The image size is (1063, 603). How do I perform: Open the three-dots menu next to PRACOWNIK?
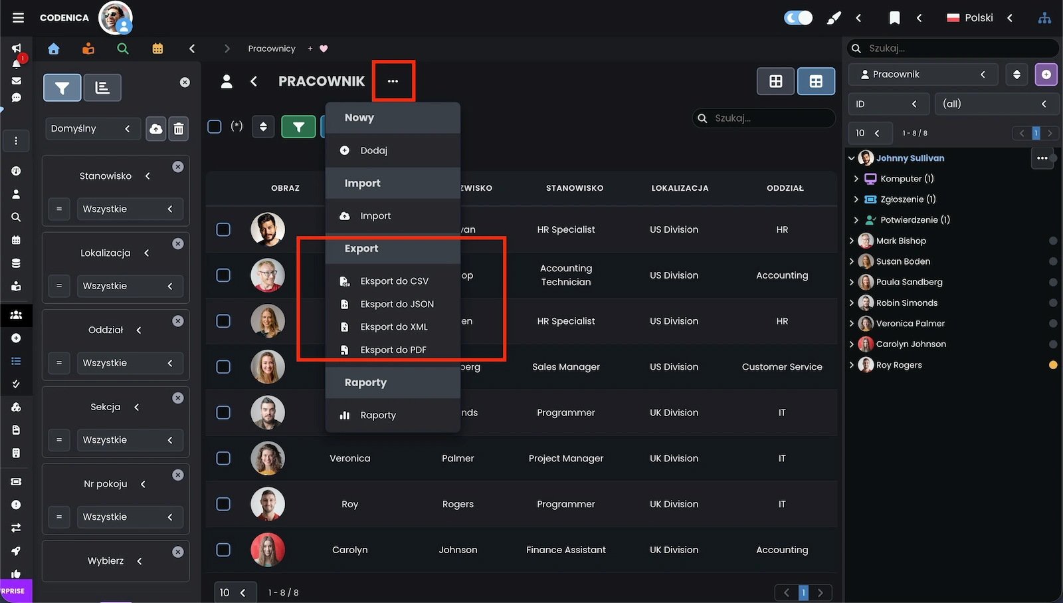393,81
